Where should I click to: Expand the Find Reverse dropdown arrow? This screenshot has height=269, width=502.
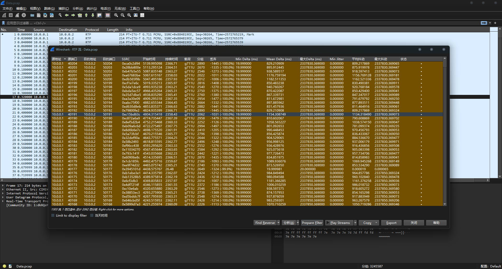click(x=278, y=223)
